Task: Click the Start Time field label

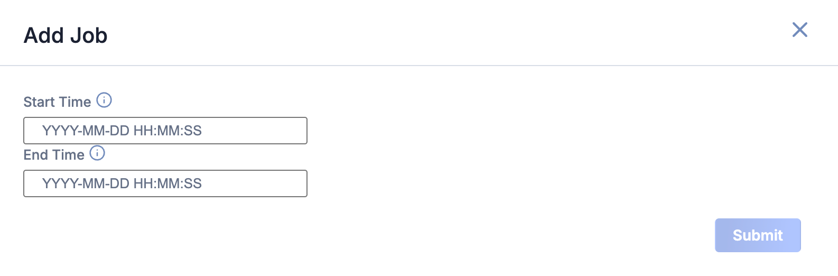Action: point(57,102)
